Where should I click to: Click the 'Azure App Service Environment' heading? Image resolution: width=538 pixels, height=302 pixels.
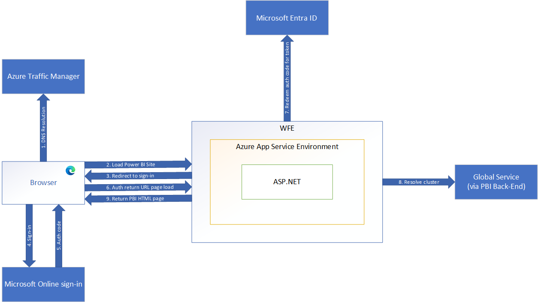pos(287,147)
